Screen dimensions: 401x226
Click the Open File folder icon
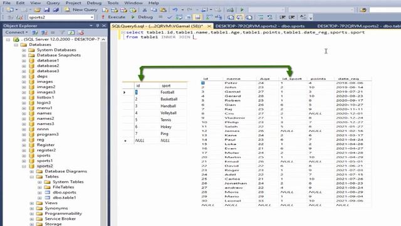pyautogui.click(x=38, y=10)
